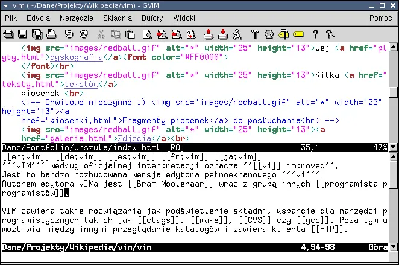Open the Widoki menu
This screenshot has height=265, width=399.
point(184,18)
